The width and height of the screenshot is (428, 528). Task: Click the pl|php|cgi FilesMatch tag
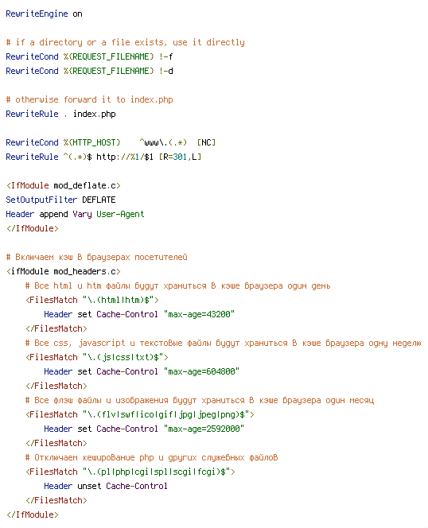(130, 472)
